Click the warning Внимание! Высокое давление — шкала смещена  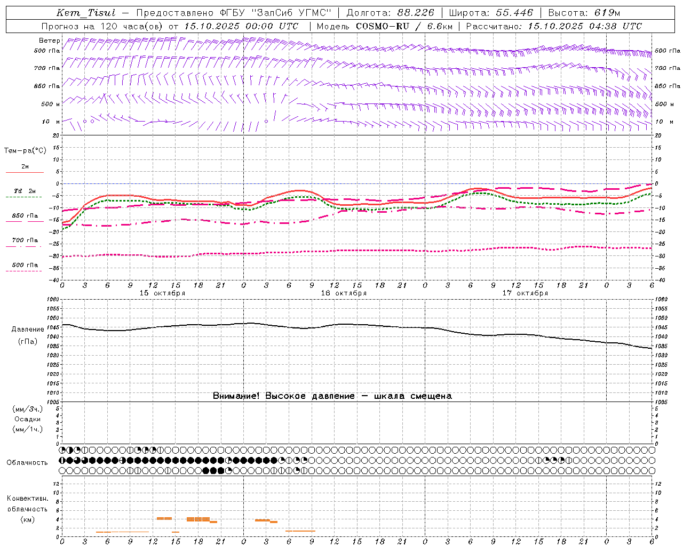coord(332,396)
